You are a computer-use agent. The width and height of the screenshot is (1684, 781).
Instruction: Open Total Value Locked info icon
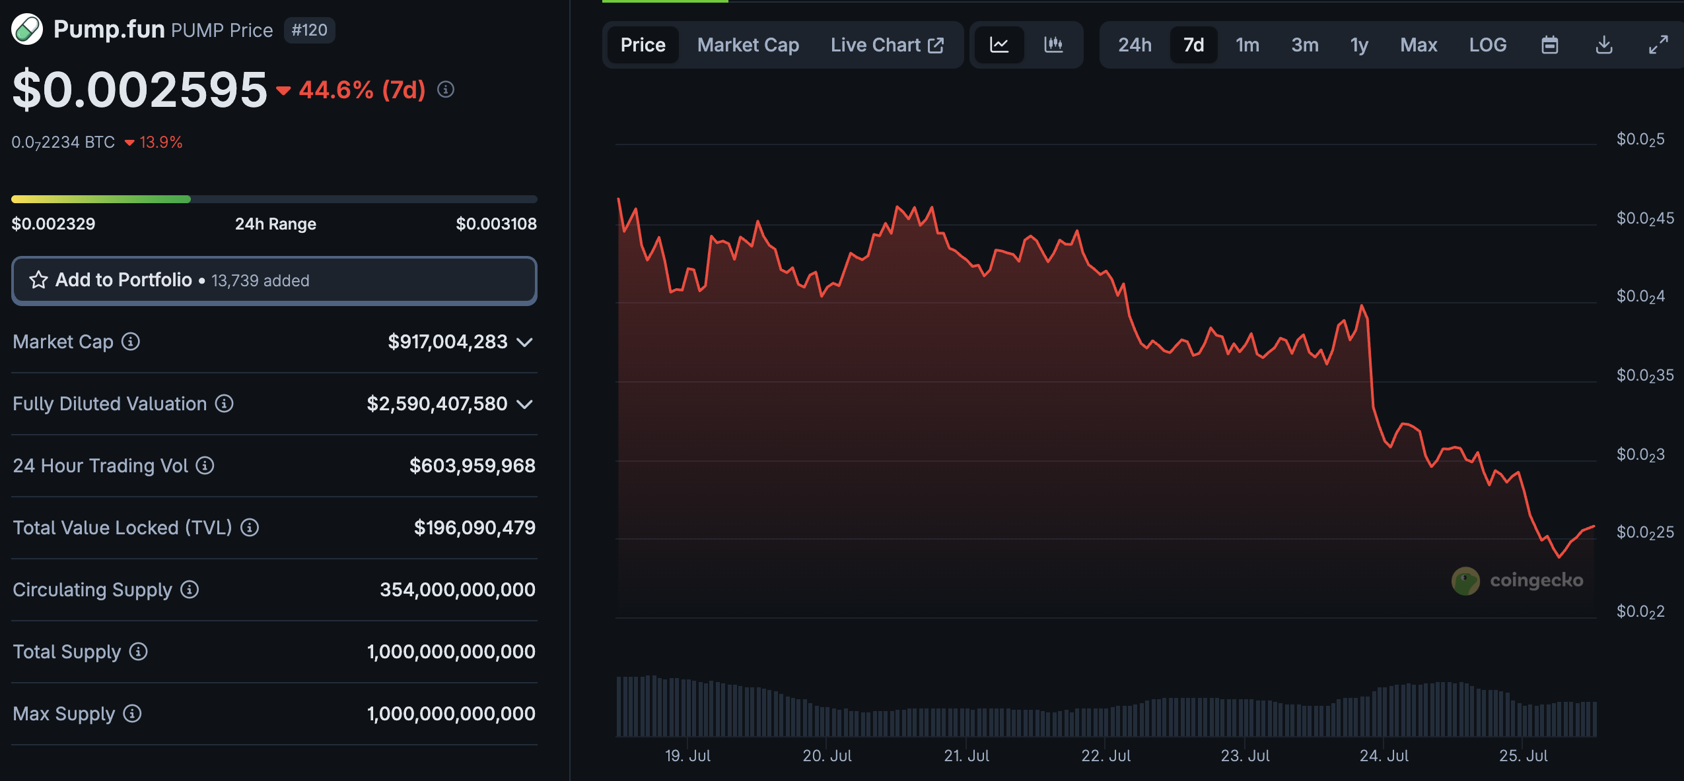(250, 527)
